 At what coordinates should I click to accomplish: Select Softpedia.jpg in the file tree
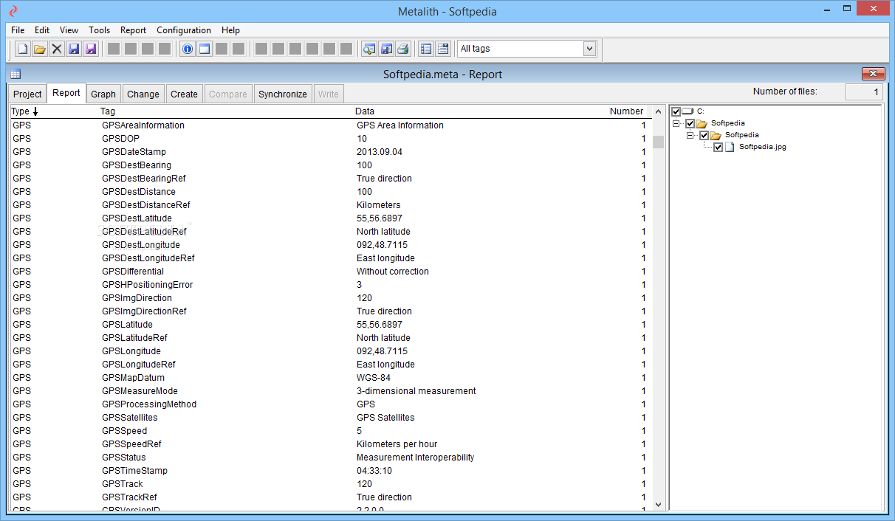pyautogui.click(x=762, y=147)
